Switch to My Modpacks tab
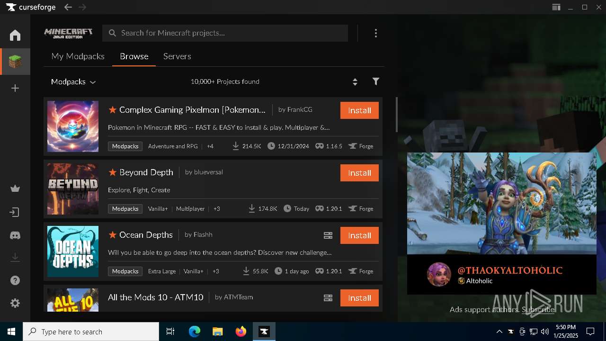The width and height of the screenshot is (606, 341). tap(78, 56)
